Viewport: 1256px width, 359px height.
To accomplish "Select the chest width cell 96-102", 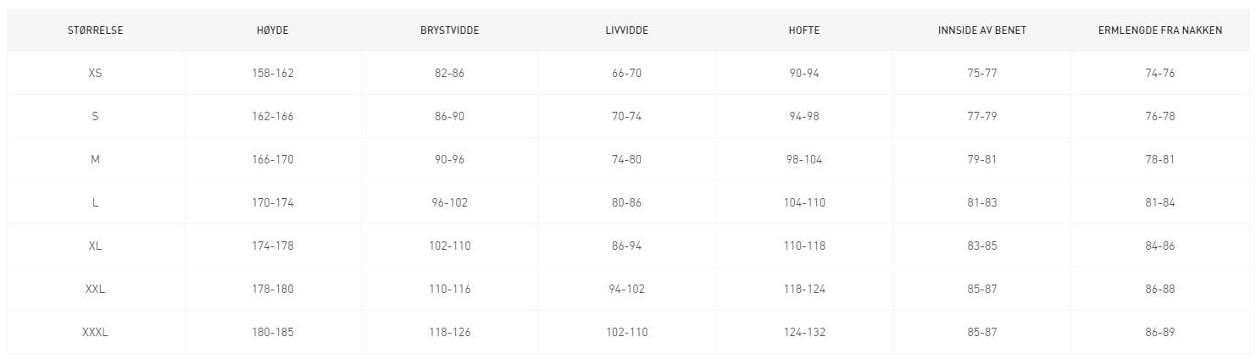I will [x=449, y=203].
